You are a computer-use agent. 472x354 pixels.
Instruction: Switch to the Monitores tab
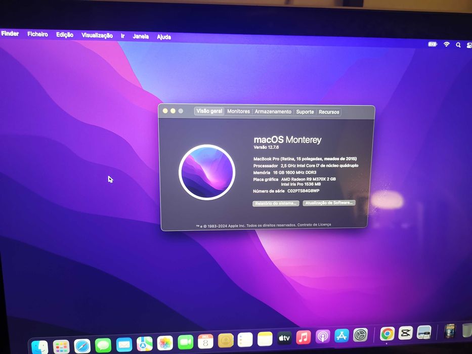click(x=238, y=111)
